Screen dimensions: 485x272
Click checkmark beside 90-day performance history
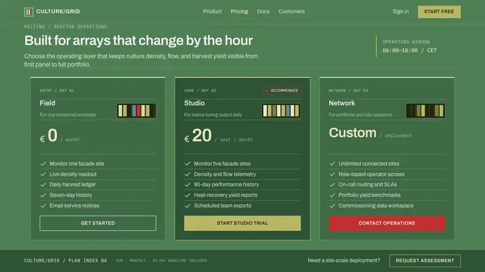click(187, 185)
